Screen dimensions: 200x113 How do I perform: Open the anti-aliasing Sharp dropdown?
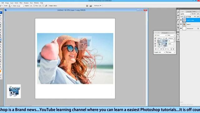coord(171,52)
